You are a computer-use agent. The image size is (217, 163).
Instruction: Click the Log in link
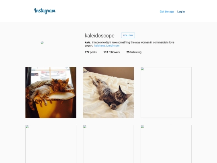(x=181, y=12)
